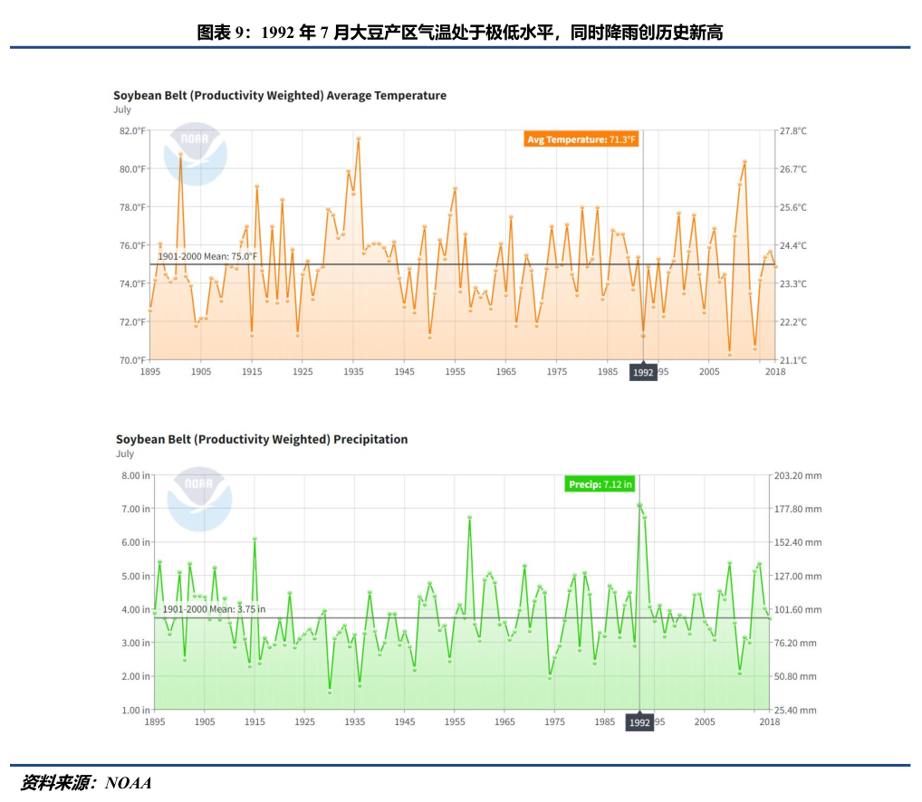Click the 1901-2000 Mean: 3.75 in label
Viewport: 922px width, 802px height.
coord(213,609)
